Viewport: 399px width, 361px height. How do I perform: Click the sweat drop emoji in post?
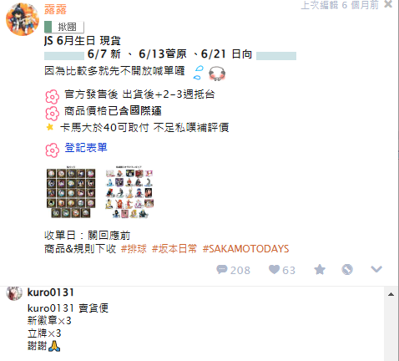coord(199,73)
